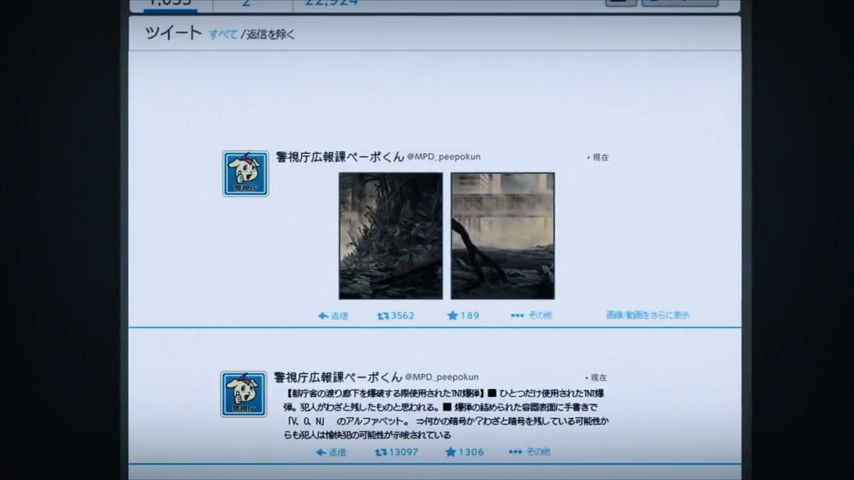Star the tweet with 1306 favorites
The width and height of the screenshot is (854, 480).
click(464, 452)
